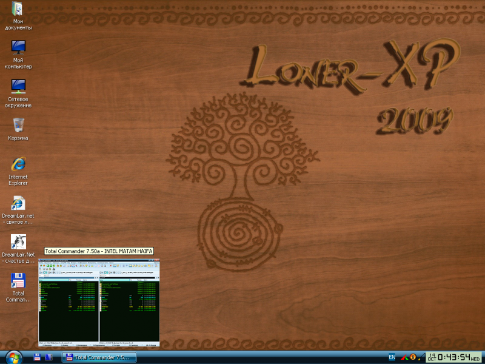Click the floppy disk quick launch icon
This screenshot has height=364, width=485.
tap(38, 357)
